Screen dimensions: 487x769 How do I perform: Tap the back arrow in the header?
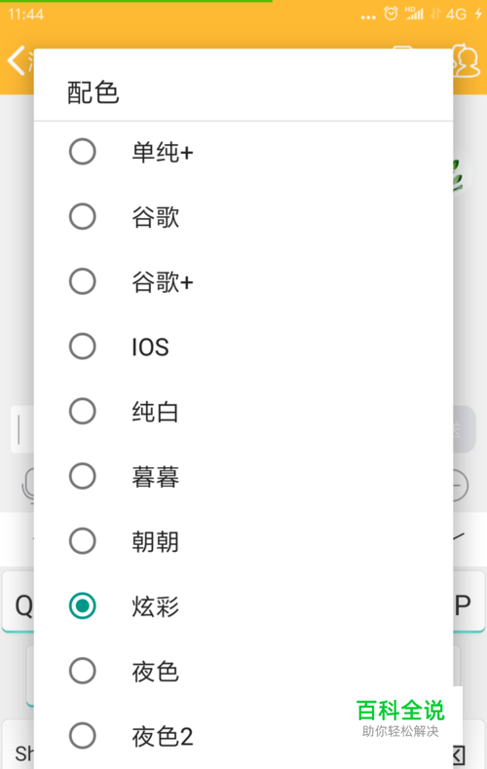17,60
